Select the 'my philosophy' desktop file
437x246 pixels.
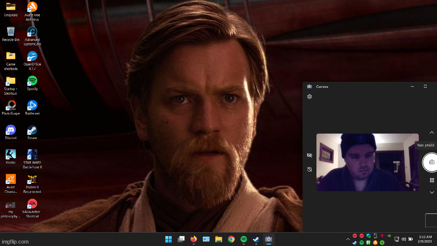point(11,210)
